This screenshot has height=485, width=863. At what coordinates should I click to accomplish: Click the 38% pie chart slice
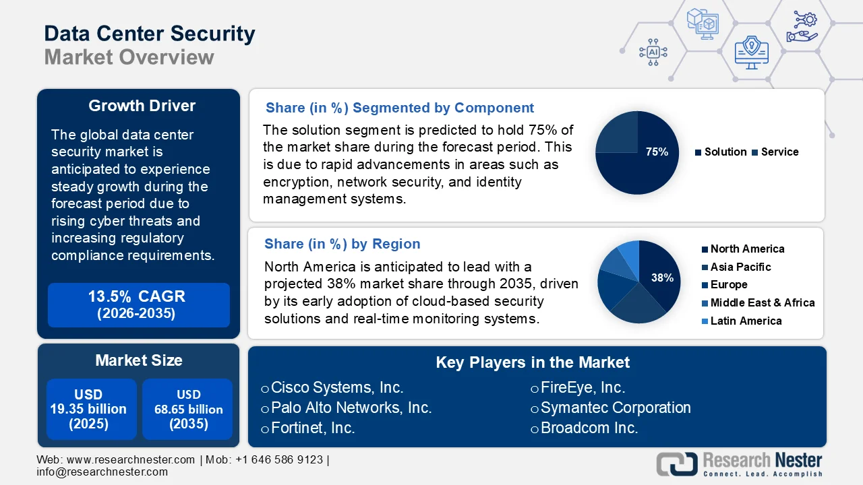pos(662,278)
